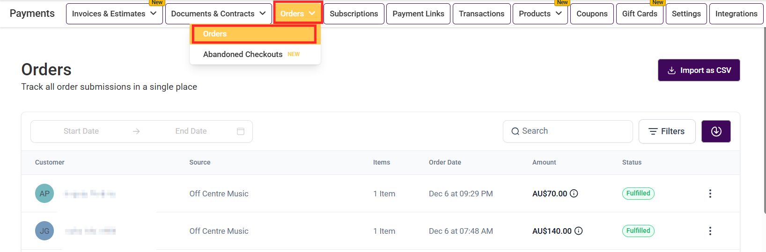Expand the Products dropdown menu
The image size is (766, 252).
pos(540,14)
